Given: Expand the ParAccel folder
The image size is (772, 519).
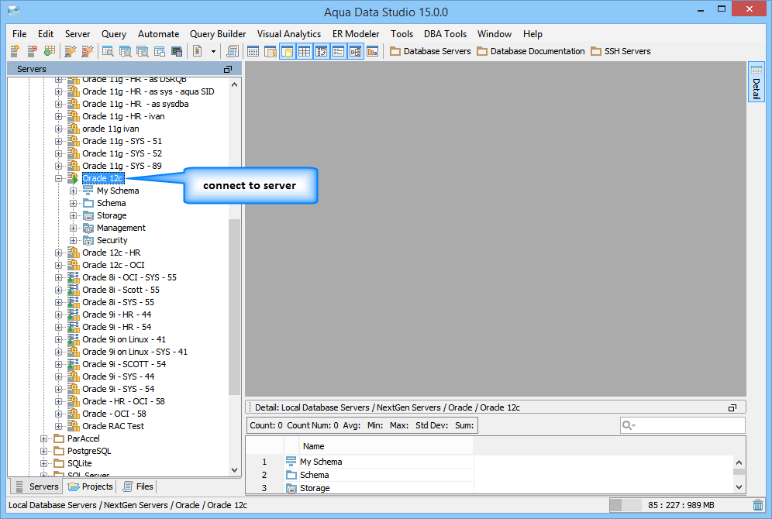Looking at the screenshot, I should click(44, 438).
